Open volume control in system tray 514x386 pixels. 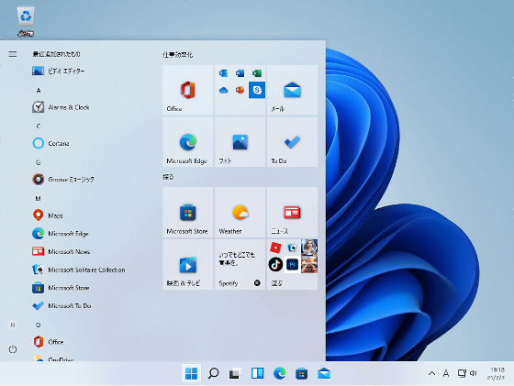click(x=474, y=373)
